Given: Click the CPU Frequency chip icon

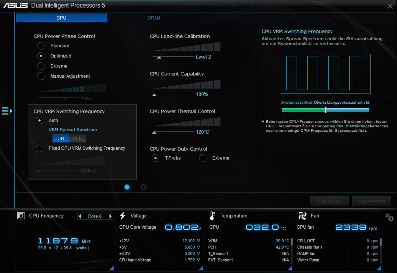Looking at the screenshot, I should click(x=21, y=216).
